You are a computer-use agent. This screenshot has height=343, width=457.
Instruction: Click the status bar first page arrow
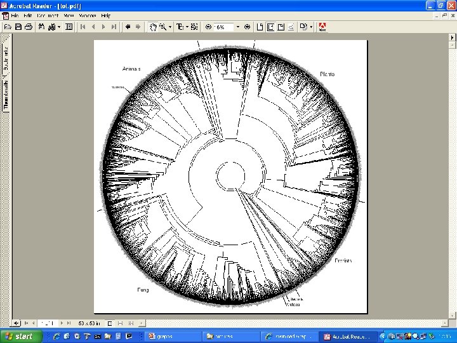26,323
